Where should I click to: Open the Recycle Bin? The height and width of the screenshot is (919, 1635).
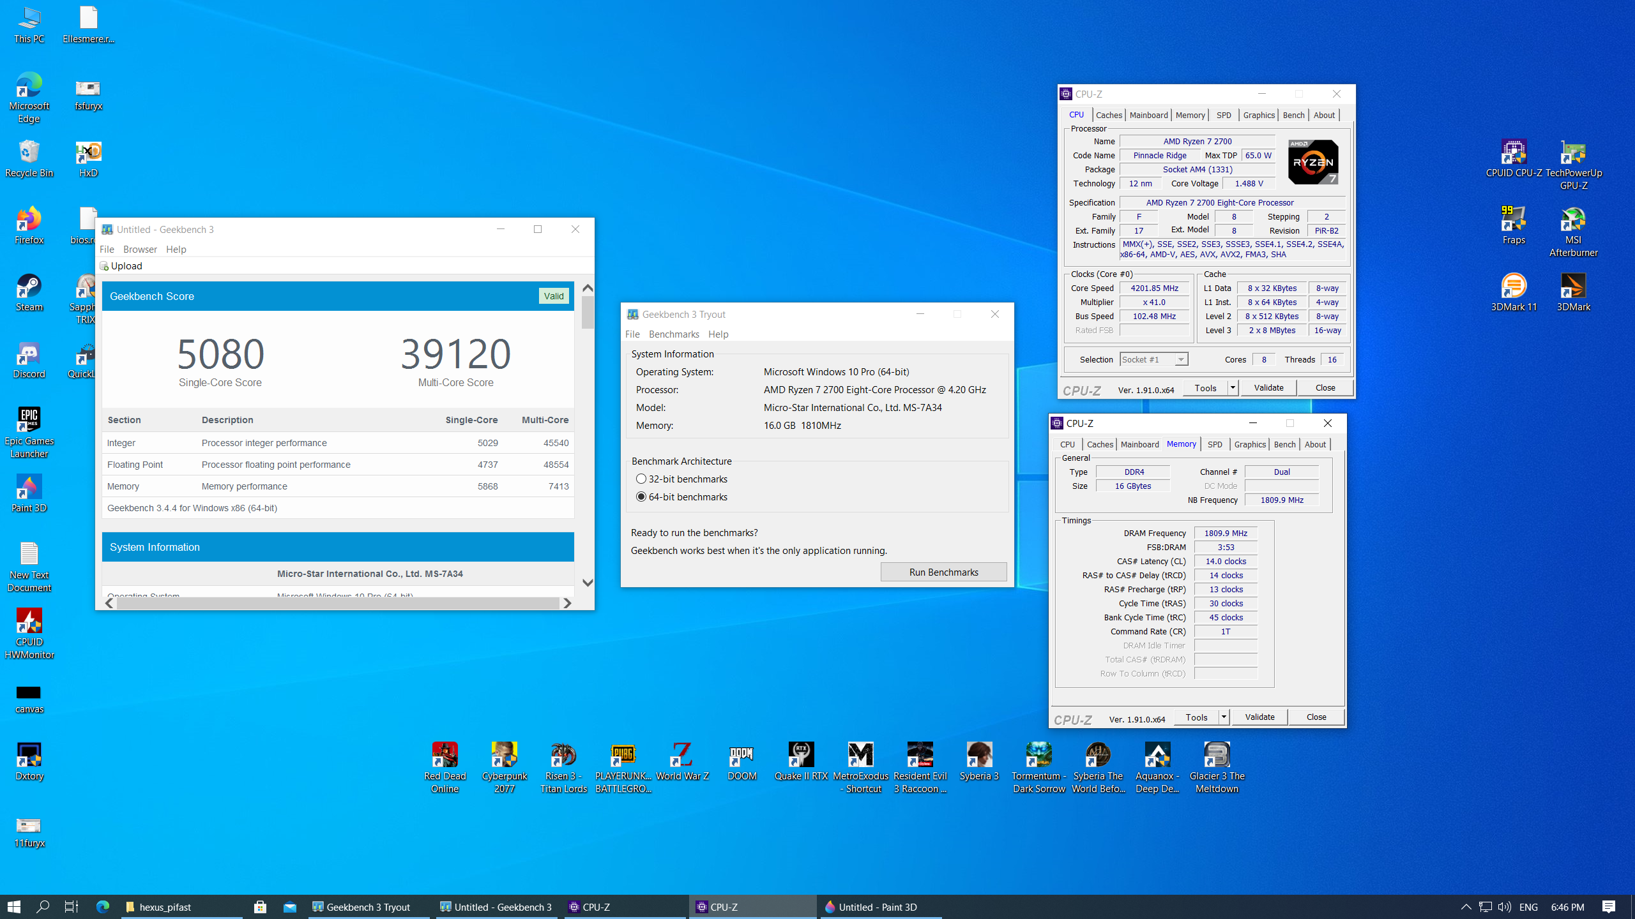29,159
